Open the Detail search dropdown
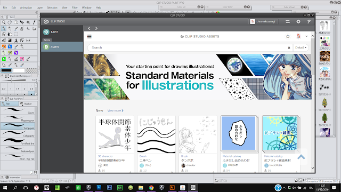The image size is (341, 192). point(301,47)
